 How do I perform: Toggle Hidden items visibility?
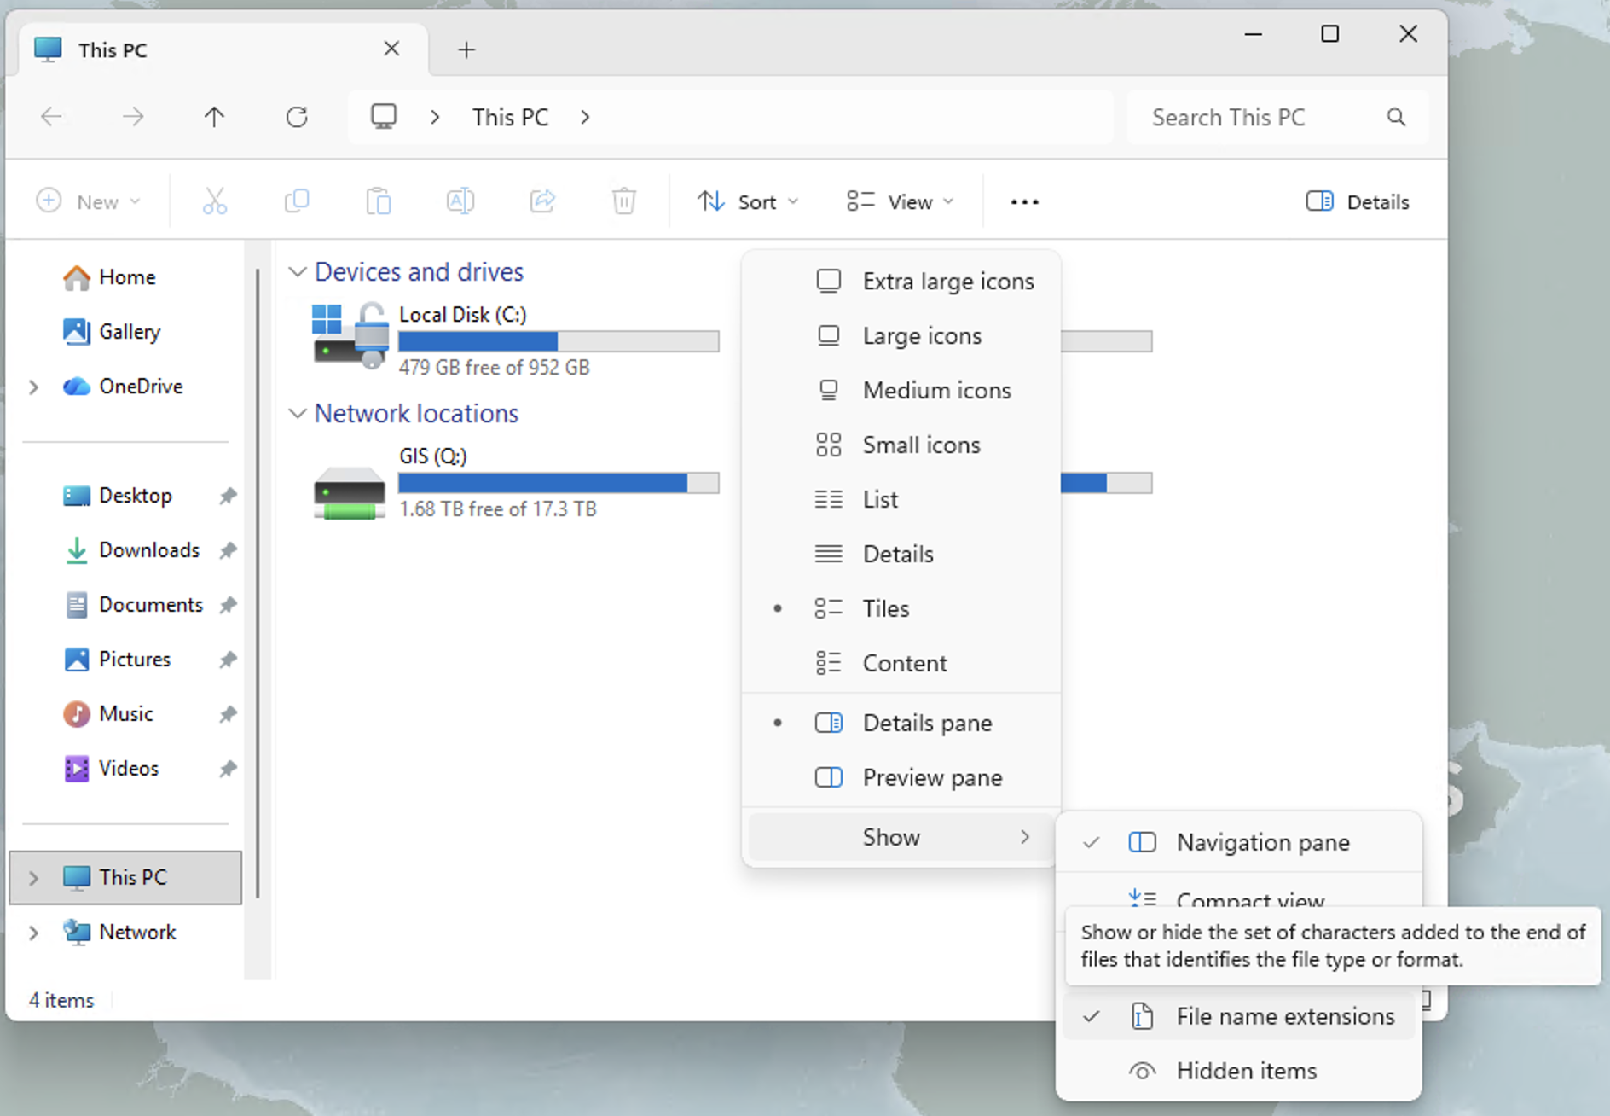1246,1071
